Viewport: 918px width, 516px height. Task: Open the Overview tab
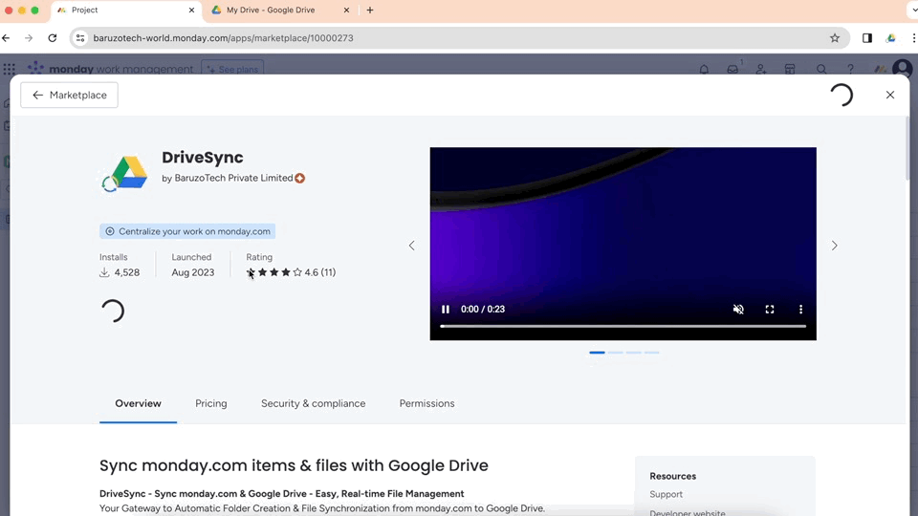(x=138, y=403)
